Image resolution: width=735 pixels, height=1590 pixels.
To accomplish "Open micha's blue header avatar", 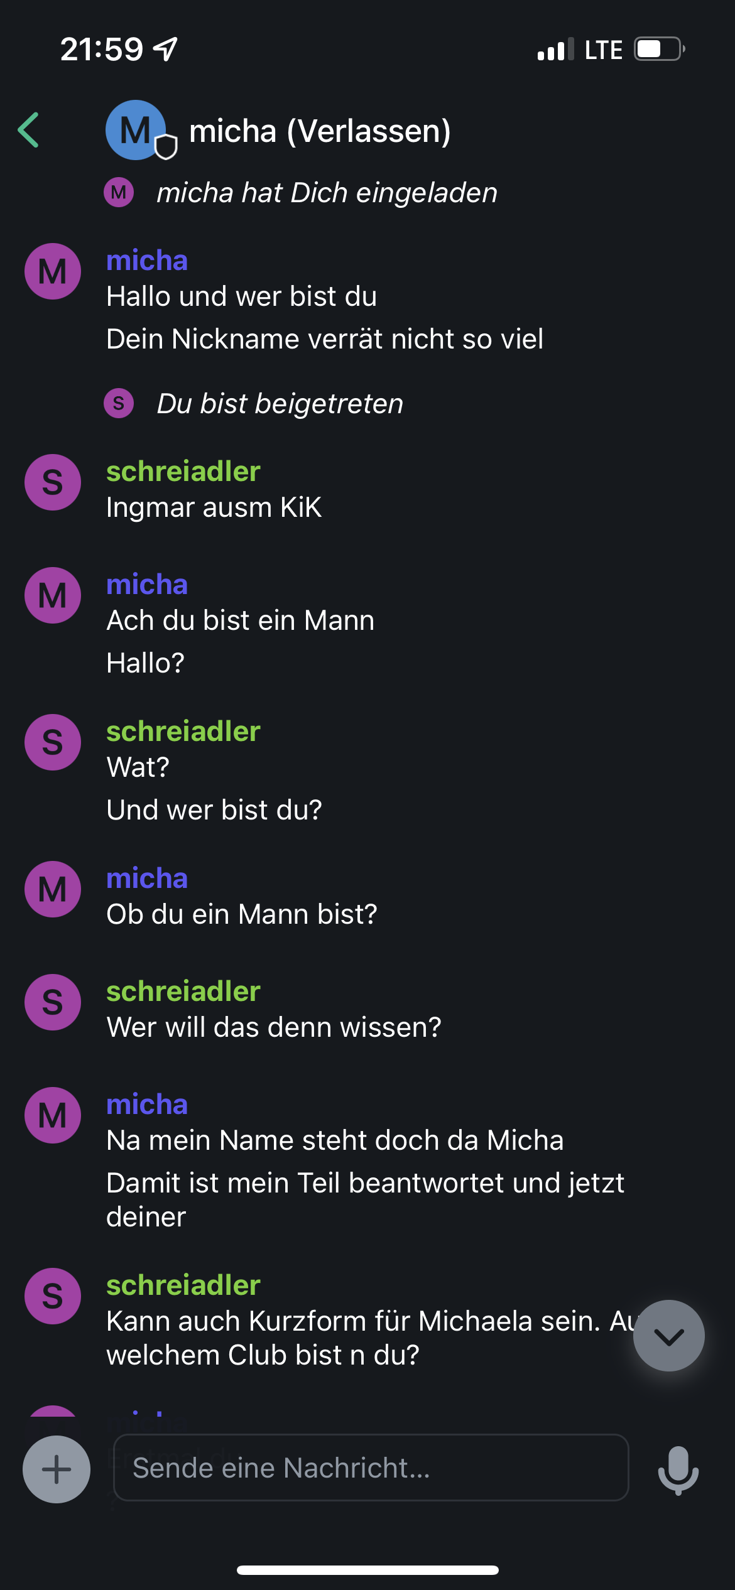I will (136, 130).
